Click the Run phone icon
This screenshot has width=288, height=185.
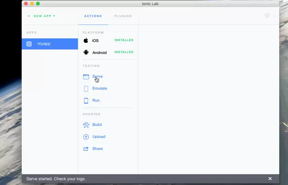86,101
